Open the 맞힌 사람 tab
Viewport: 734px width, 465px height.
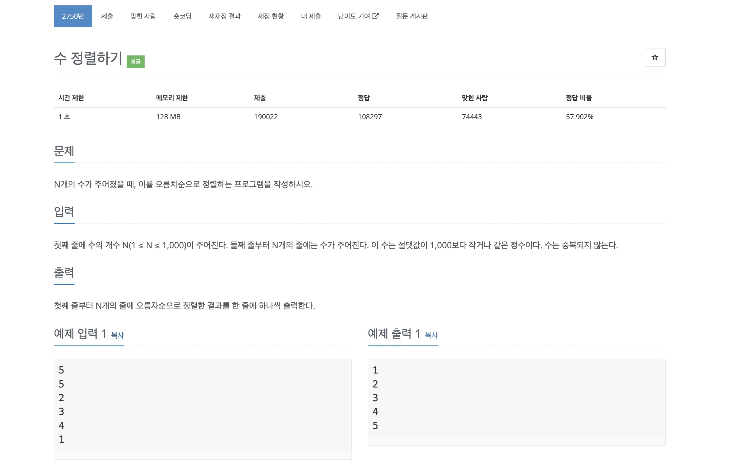point(143,16)
